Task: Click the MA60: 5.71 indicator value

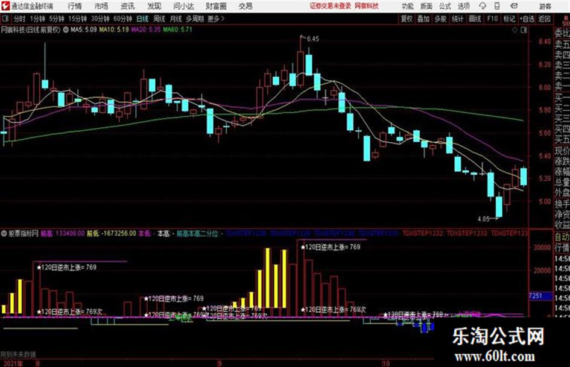Action: point(177,30)
